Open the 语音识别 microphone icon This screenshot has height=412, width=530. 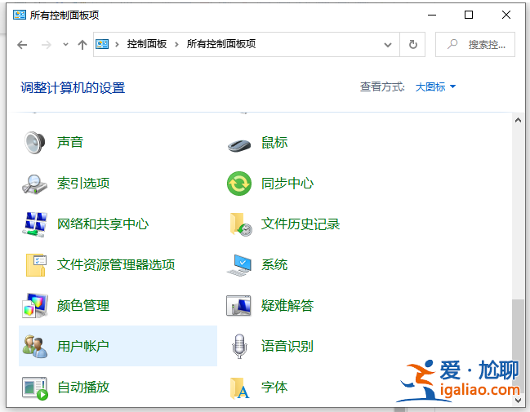pyautogui.click(x=239, y=346)
